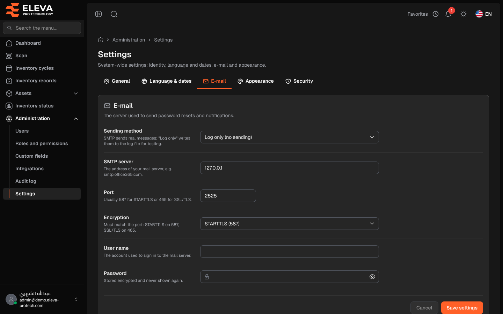Click the Cancel button
503x314 pixels.
[424, 308]
